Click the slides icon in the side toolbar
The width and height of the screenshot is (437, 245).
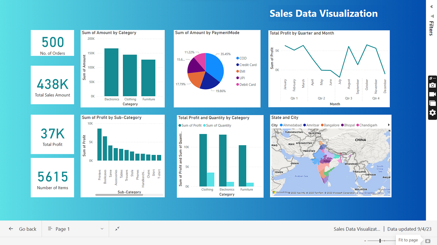432,103
